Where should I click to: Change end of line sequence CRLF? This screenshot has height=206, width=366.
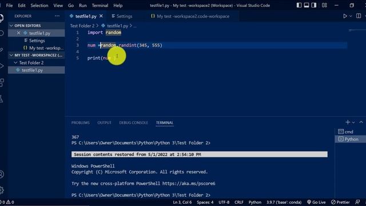(239, 202)
